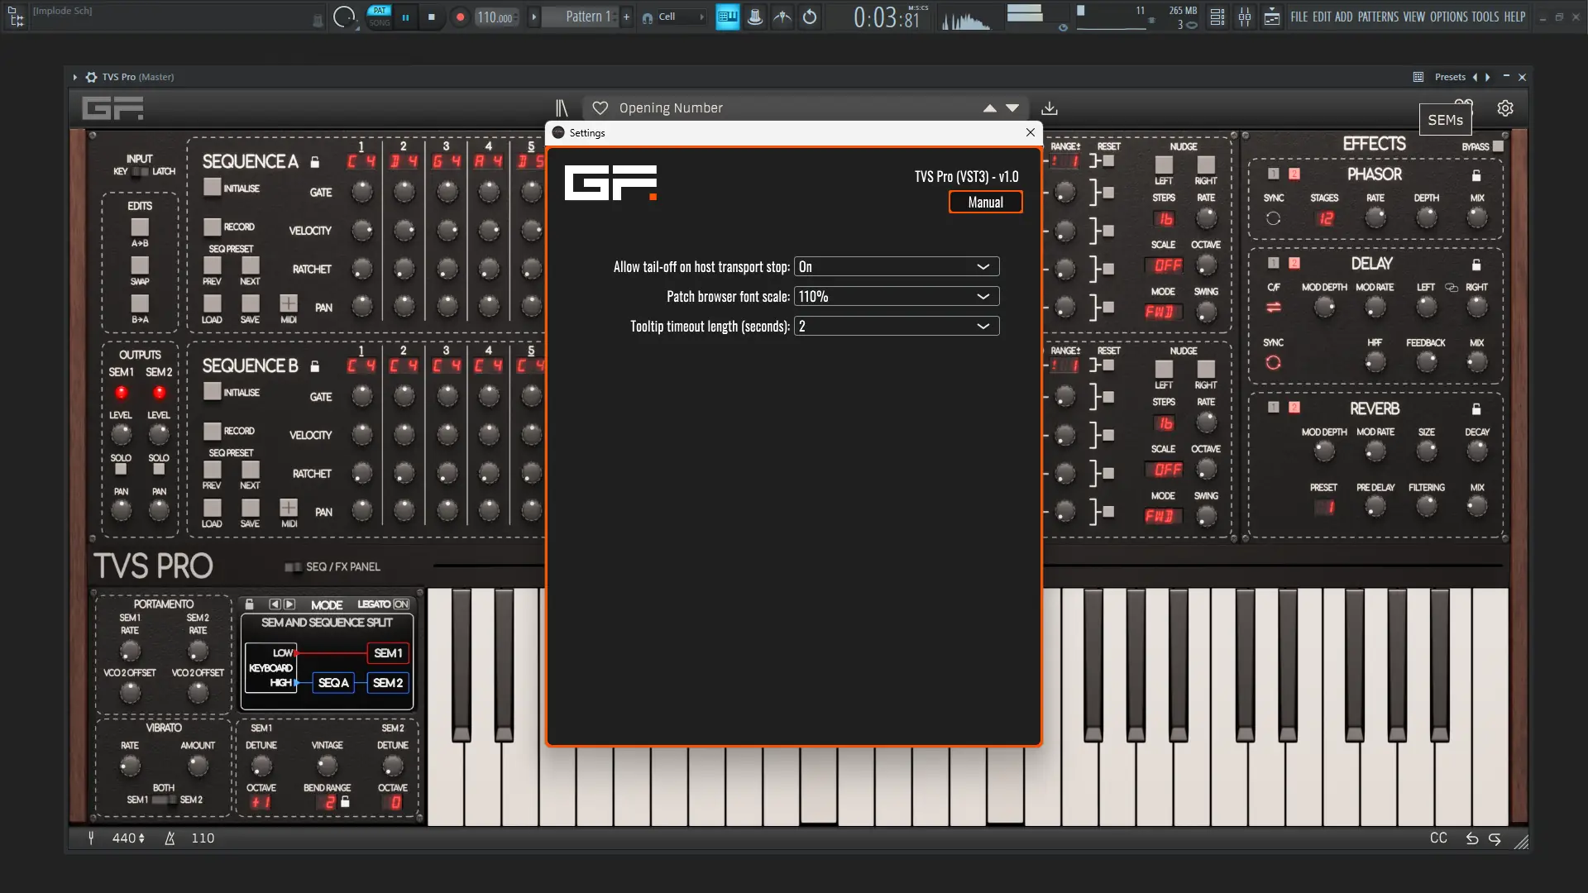Open the FL Studio mixer icon

pyautogui.click(x=1245, y=17)
